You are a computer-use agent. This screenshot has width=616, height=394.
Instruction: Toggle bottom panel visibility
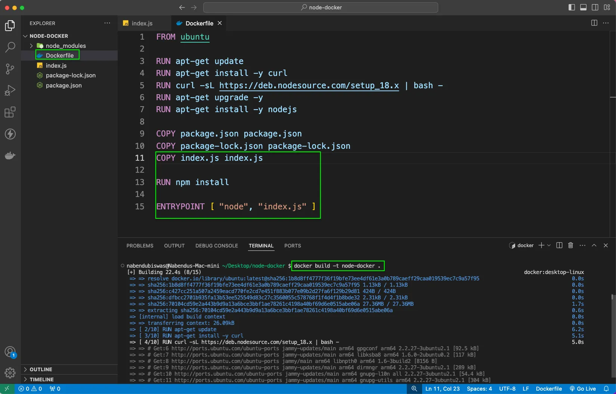583,7
